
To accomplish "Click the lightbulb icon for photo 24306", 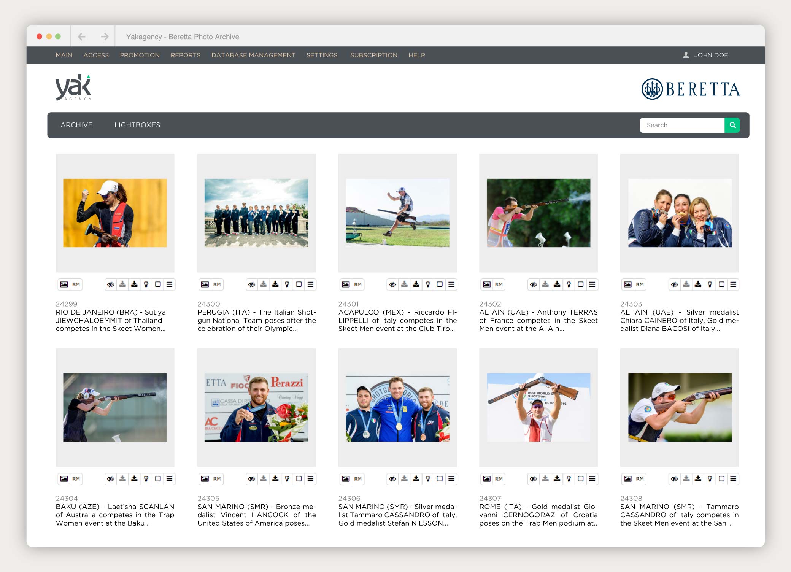I will coord(428,479).
